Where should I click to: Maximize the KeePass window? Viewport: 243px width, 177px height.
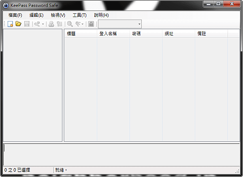click(218, 4)
